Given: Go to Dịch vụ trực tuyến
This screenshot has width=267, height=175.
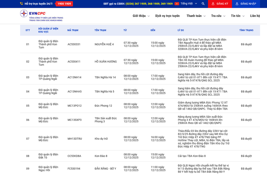Looking at the screenshot, I should (167, 16).
